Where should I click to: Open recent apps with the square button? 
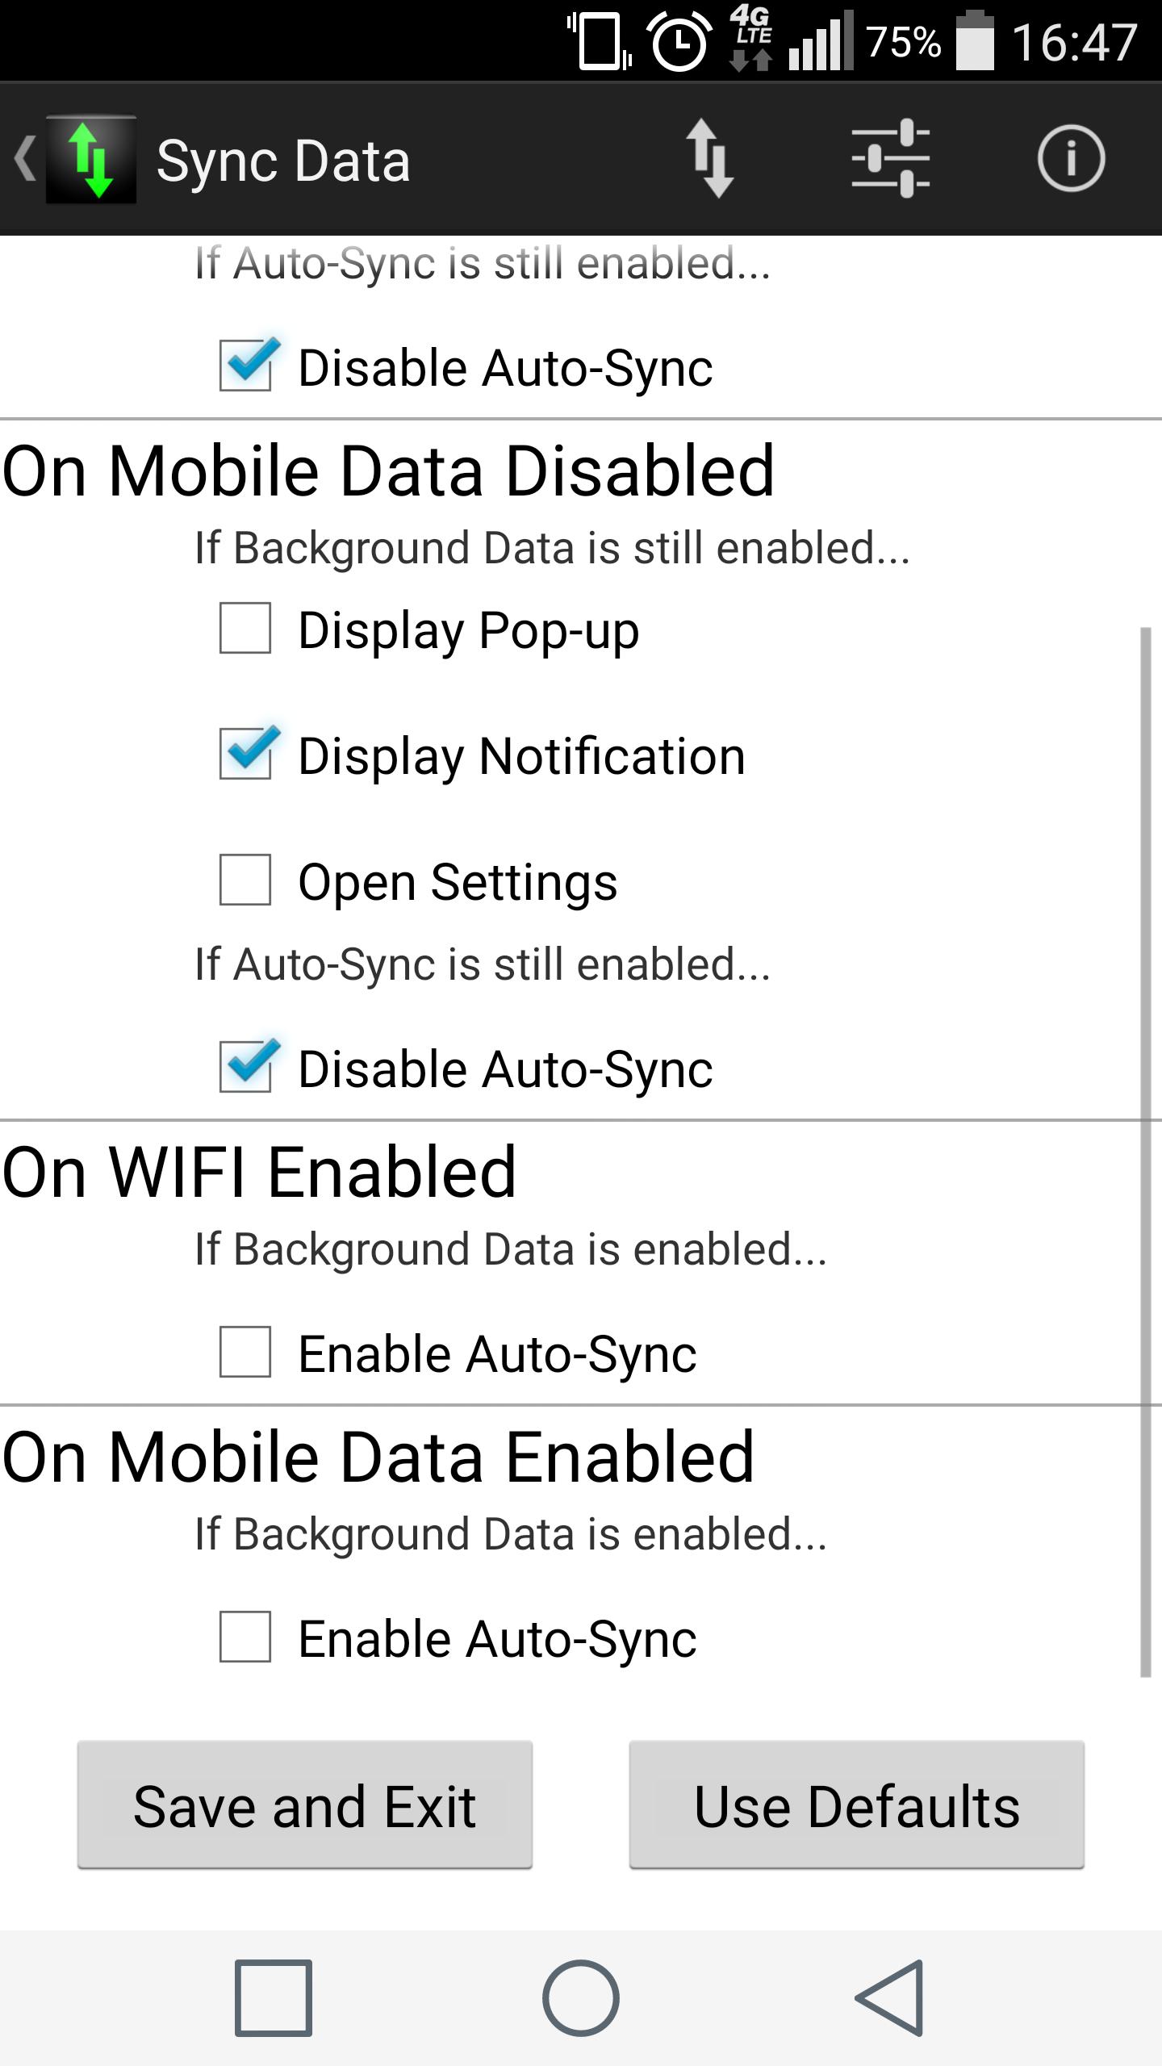click(274, 1998)
